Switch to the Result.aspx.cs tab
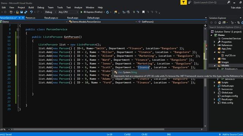The width and height of the screenshot is (243, 136). click(51, 18)
